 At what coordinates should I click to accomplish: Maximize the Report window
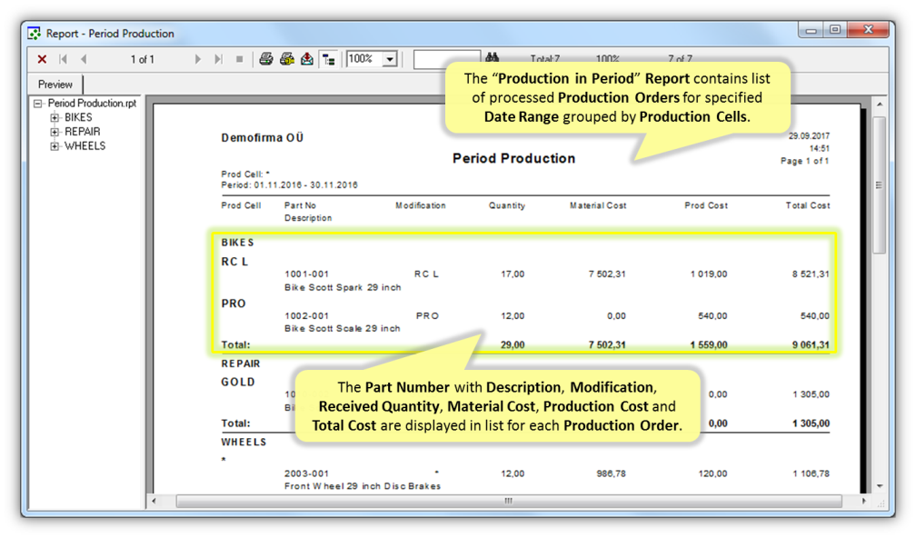pyautogui.click(x=835, y=30)
